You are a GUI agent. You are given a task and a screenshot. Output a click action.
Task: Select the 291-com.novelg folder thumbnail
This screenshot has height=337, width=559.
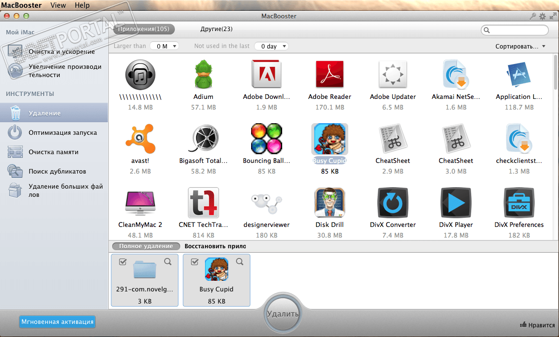[145, 270]
